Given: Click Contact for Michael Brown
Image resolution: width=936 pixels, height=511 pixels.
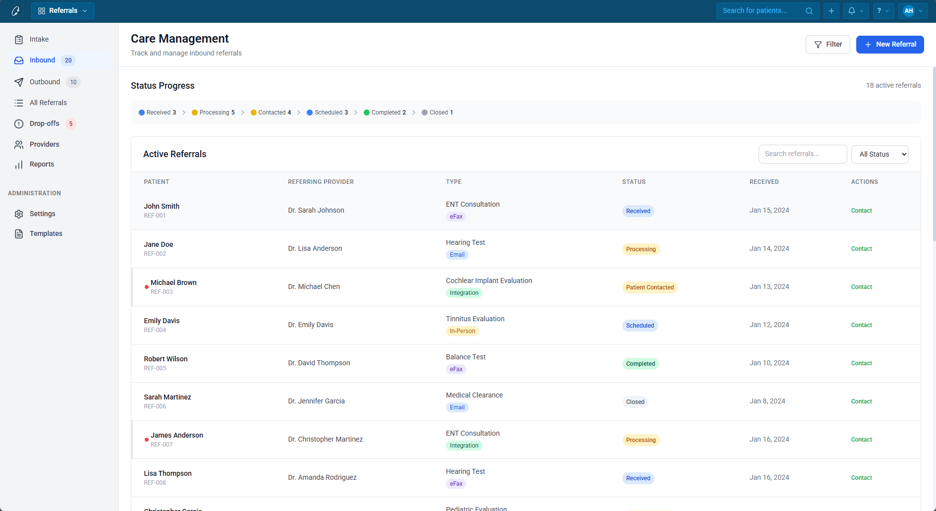Looking at the screenshot, I should click(x=861, y=287).
